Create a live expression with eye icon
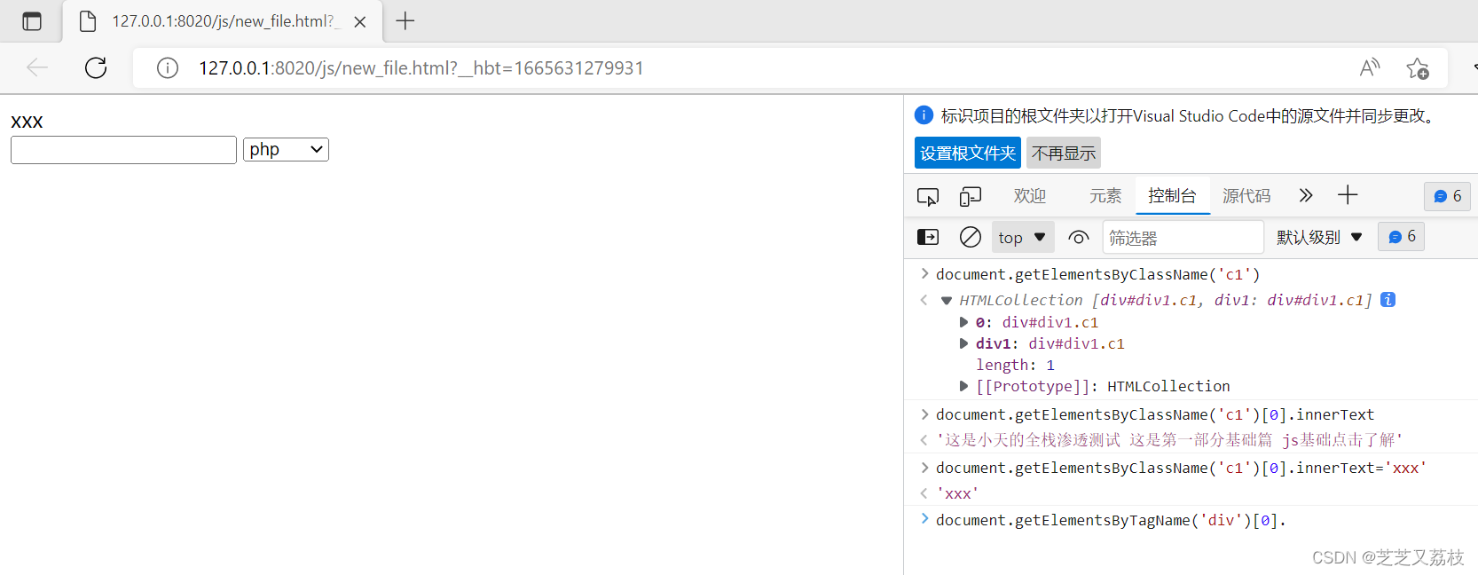Image resolution: width=1478 pixels, height=575 pixels. point(1079,237)
